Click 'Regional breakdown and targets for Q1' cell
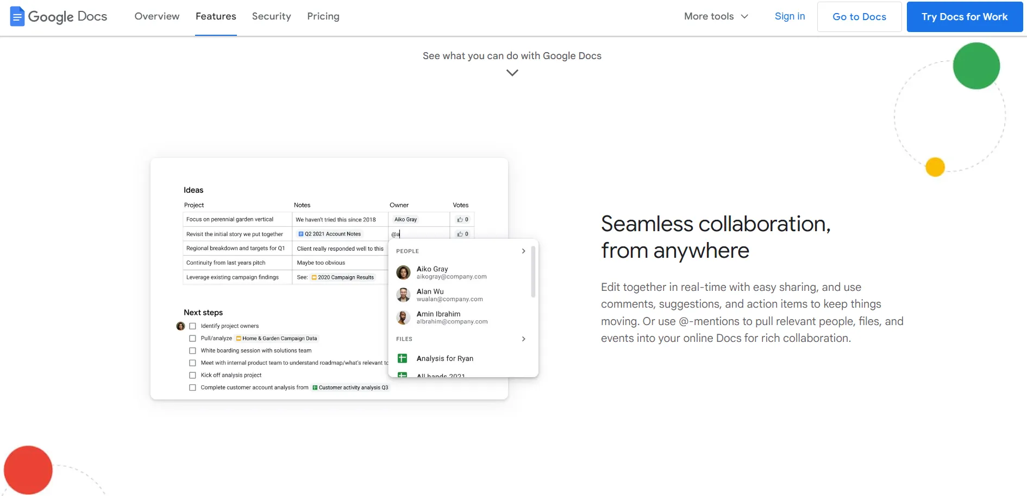 237,249
